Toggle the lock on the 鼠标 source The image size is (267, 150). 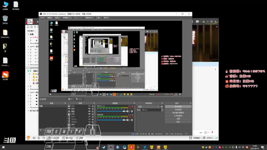[x=93, y=109]
